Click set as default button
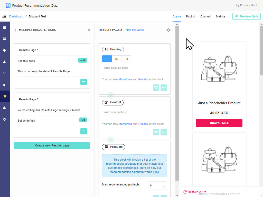This screenshot has width=263, height=197. tap(83, 120)
